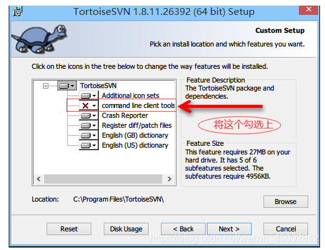Select Register diff/patch files tree item
The height and width of the screenshot is (250, 325).
point(137,125)
